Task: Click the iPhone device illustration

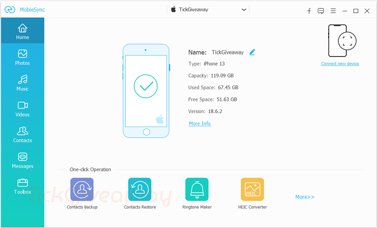Action: [x=146, y=91]
